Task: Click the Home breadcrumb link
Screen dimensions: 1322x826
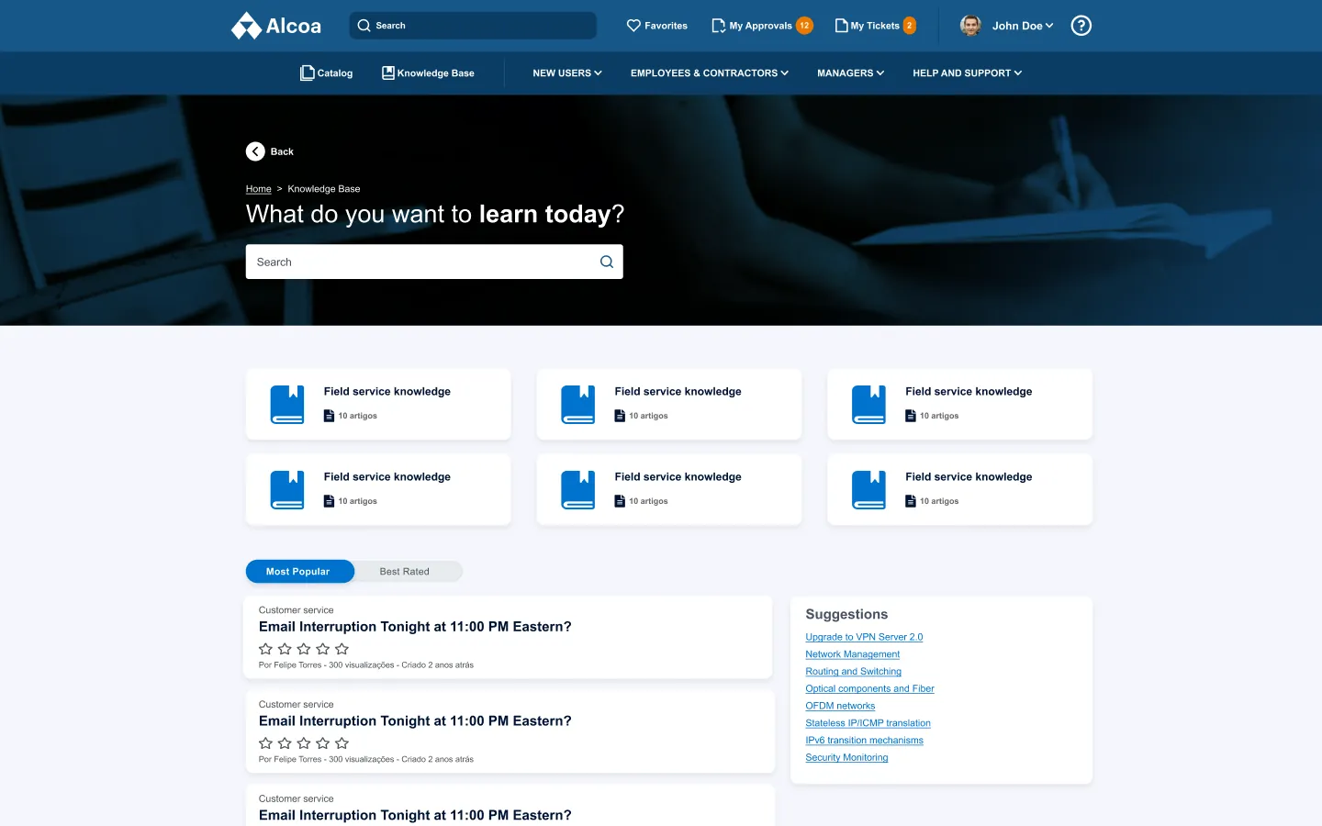Action: 259,189
